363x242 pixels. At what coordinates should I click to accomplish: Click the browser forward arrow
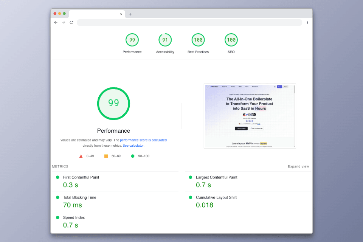(64, 22)
